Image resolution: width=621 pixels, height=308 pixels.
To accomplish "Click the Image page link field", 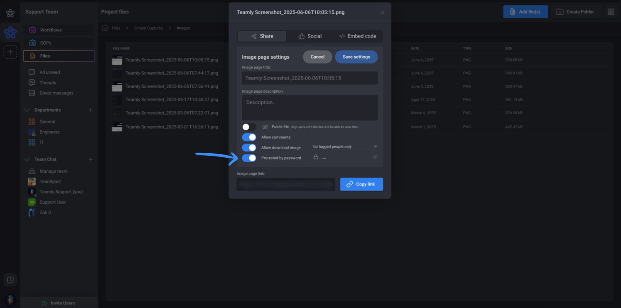I will point(286,184).
